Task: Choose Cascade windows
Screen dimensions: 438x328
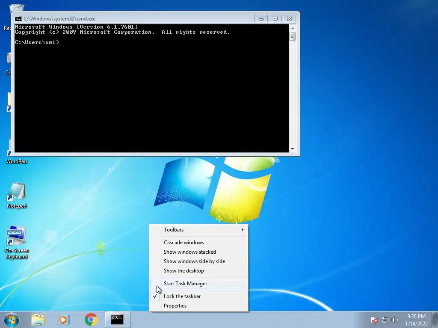Action: click(x=198, y=243)
